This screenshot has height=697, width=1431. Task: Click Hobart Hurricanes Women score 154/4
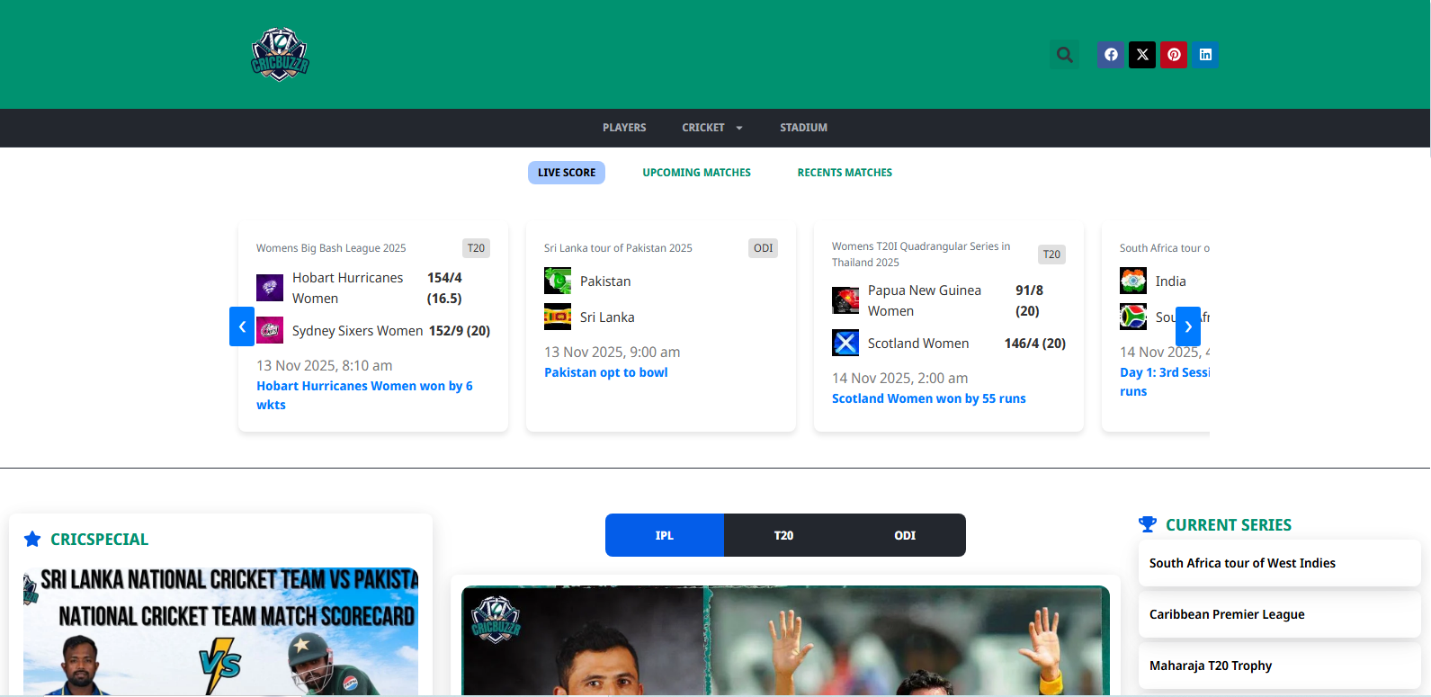tap(444, 288)
